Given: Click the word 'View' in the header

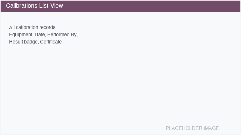Looking at the screenshot, I should 56,6.
